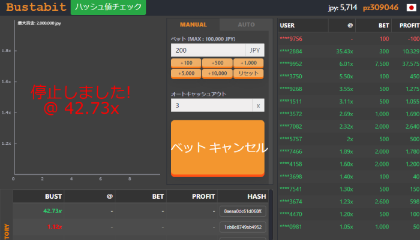Click the auto cashout input field
420x240 pixels.
[x=211, y=105]
